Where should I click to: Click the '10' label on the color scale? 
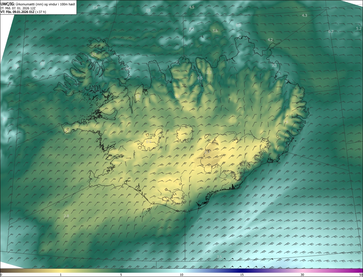[x=181, y=275]
